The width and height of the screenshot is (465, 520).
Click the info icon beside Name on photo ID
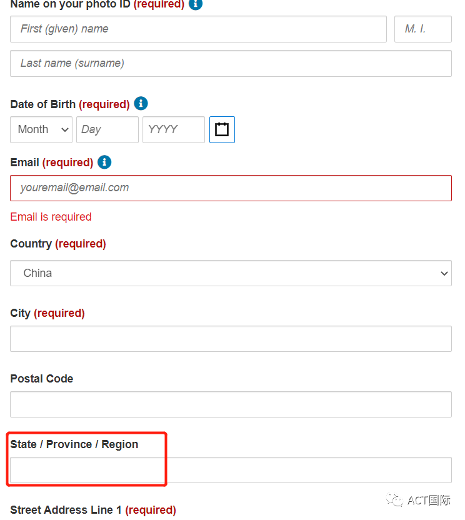click(x=196, y=4)
